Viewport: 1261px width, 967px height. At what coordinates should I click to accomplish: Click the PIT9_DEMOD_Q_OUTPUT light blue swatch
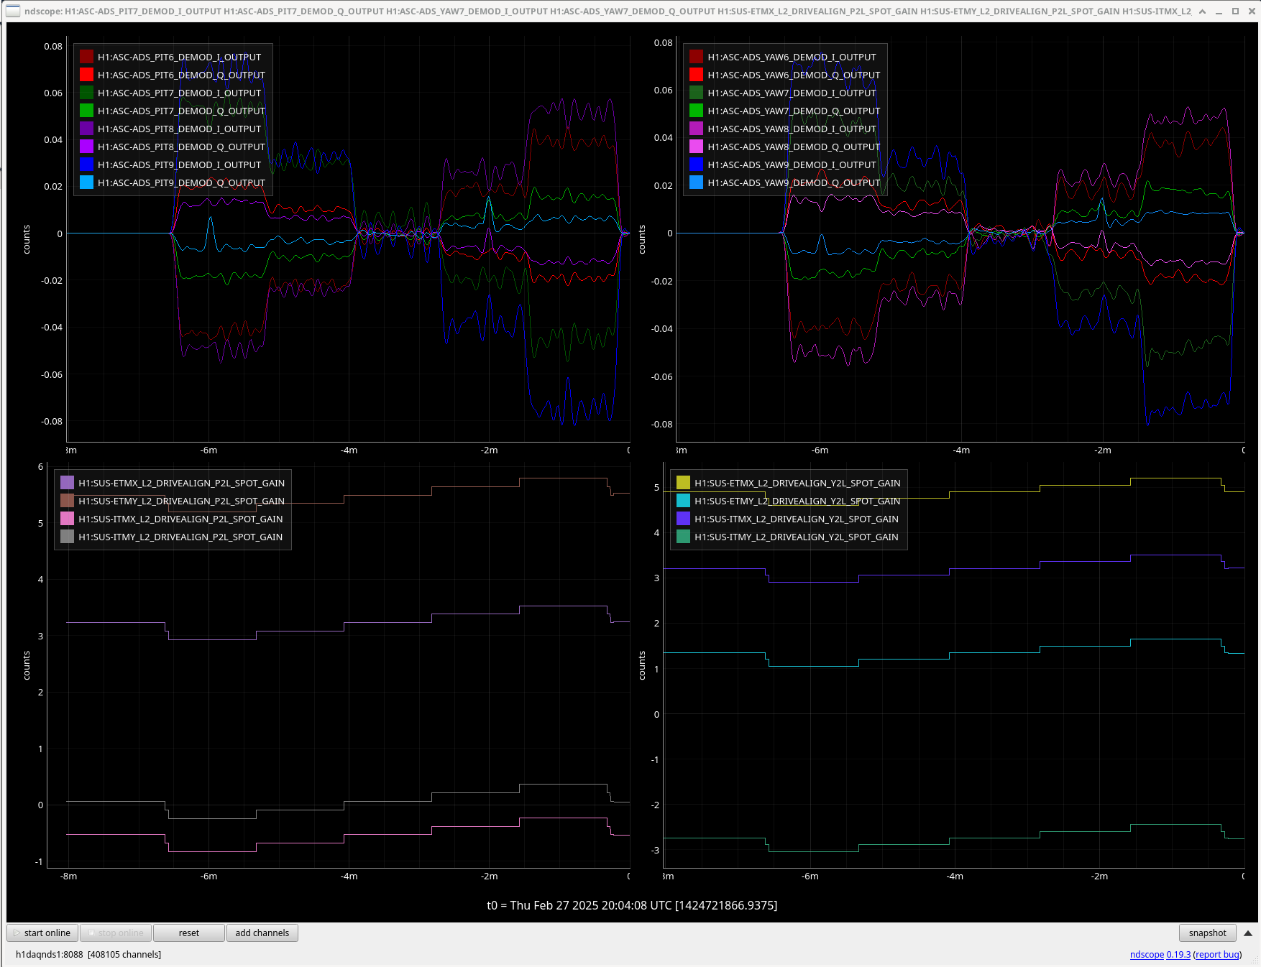tap(86, 182)
